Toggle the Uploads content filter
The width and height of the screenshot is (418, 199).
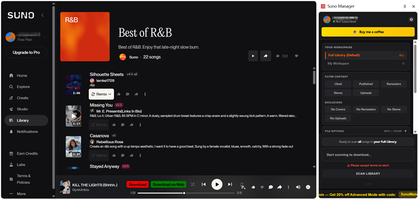(x=366, y=93)
